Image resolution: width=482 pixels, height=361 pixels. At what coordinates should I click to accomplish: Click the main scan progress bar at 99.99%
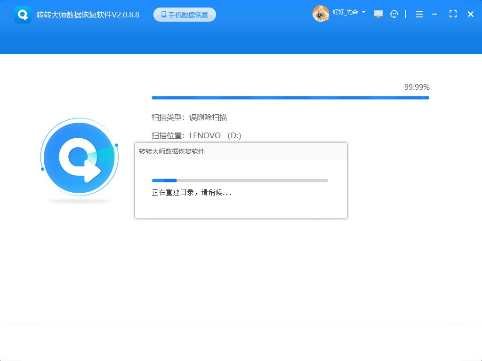pyautogui.click(x=290, y=98)
